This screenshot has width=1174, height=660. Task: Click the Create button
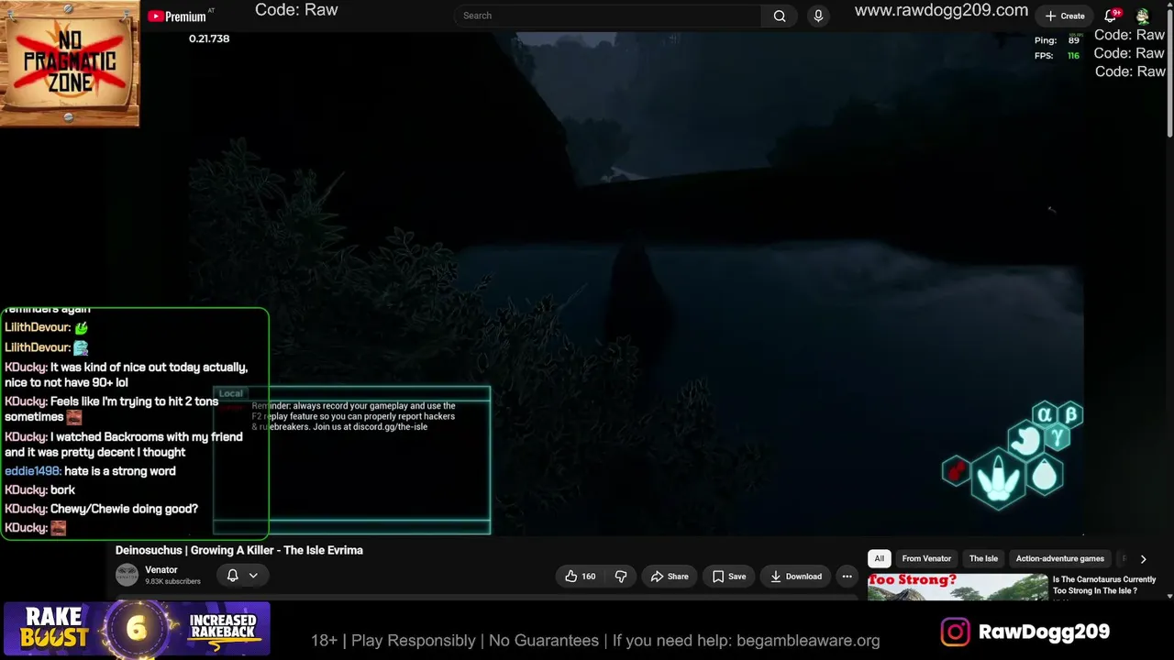(x=1065, y=16)
